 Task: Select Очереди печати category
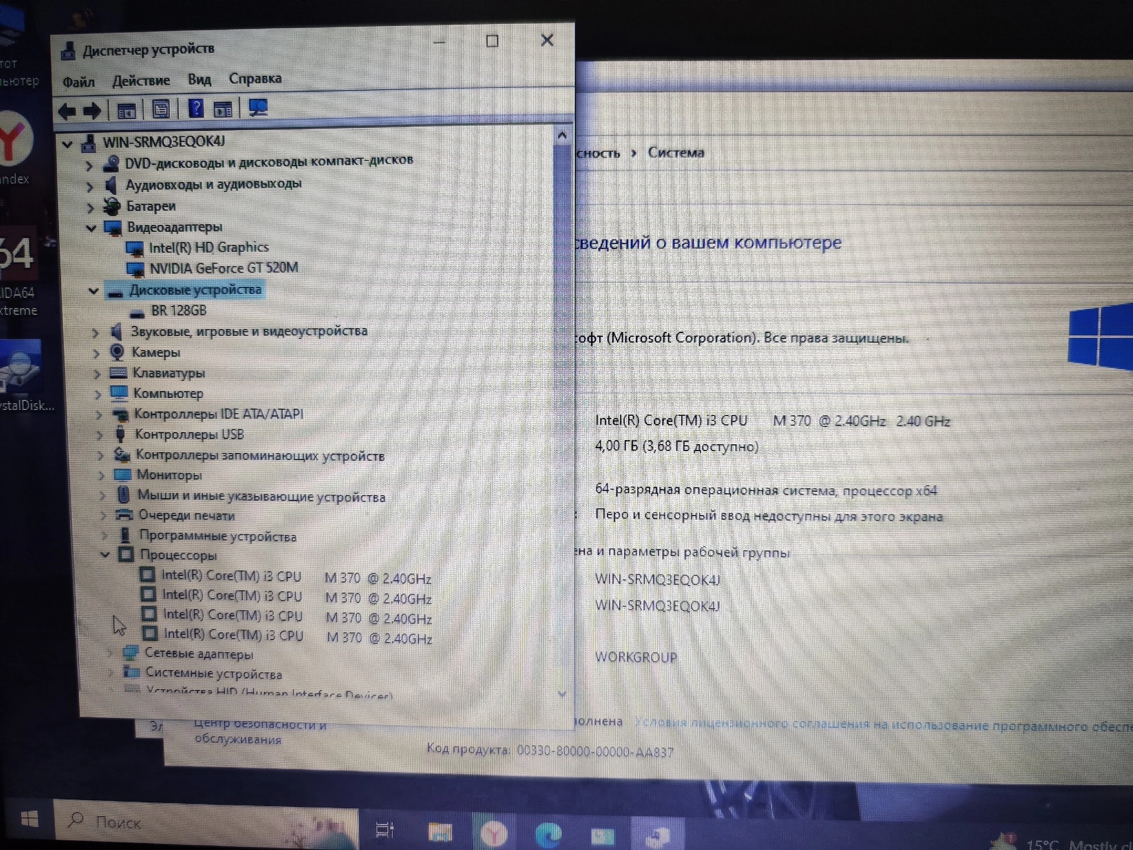coord(186,515)
